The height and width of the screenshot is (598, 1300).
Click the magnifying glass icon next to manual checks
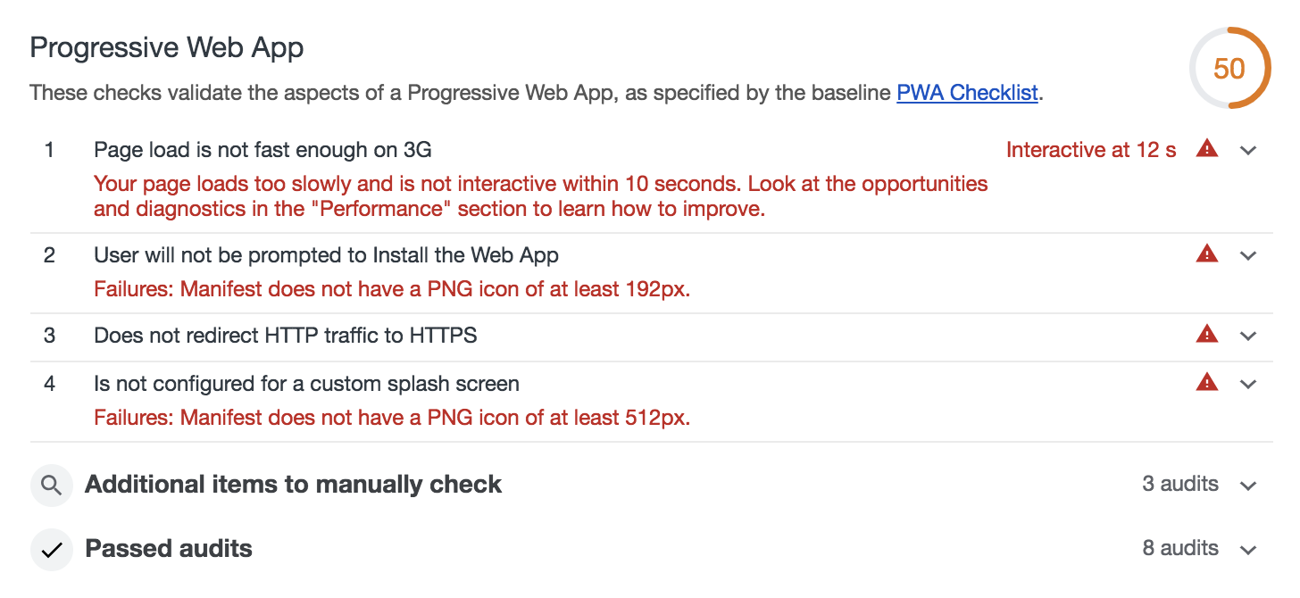51,485
